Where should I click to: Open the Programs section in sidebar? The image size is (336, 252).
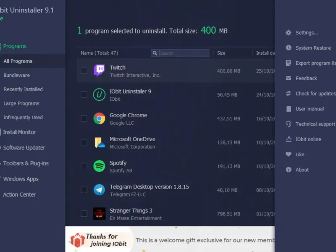15,46
